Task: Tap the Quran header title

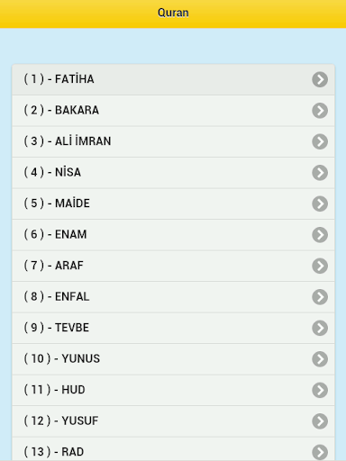Action: click(x=173, y=13)
